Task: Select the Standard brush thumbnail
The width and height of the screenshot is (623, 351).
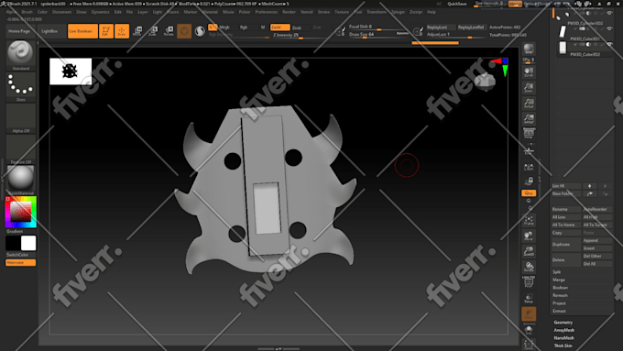Action: 21,55
